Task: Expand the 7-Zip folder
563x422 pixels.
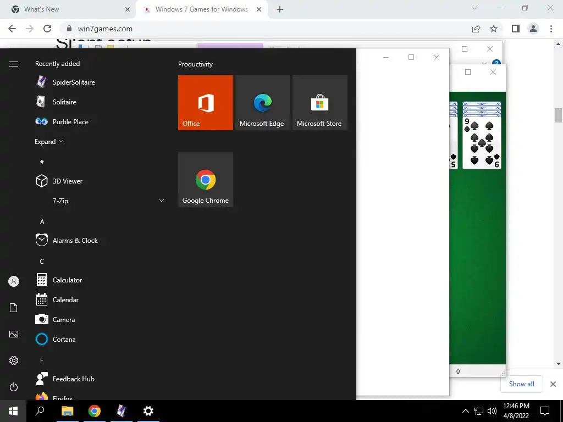Action: tap(100, 201)
